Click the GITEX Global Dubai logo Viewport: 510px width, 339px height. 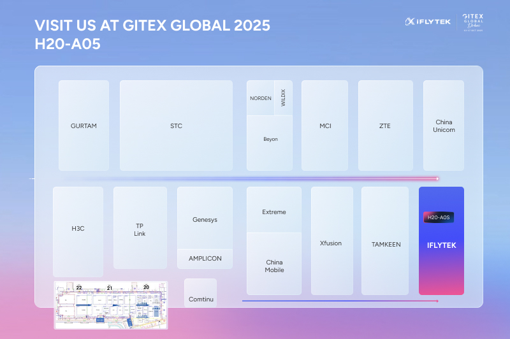(473, 22)
